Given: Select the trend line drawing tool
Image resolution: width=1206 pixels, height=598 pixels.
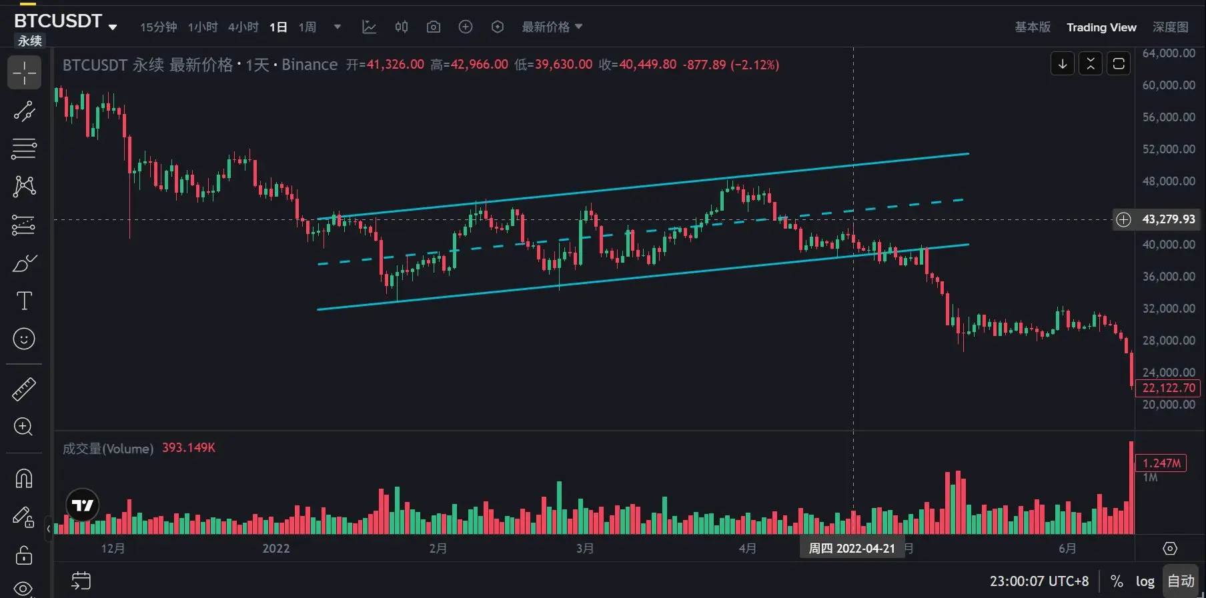Looking at the screenshot, I should [24, 111].
